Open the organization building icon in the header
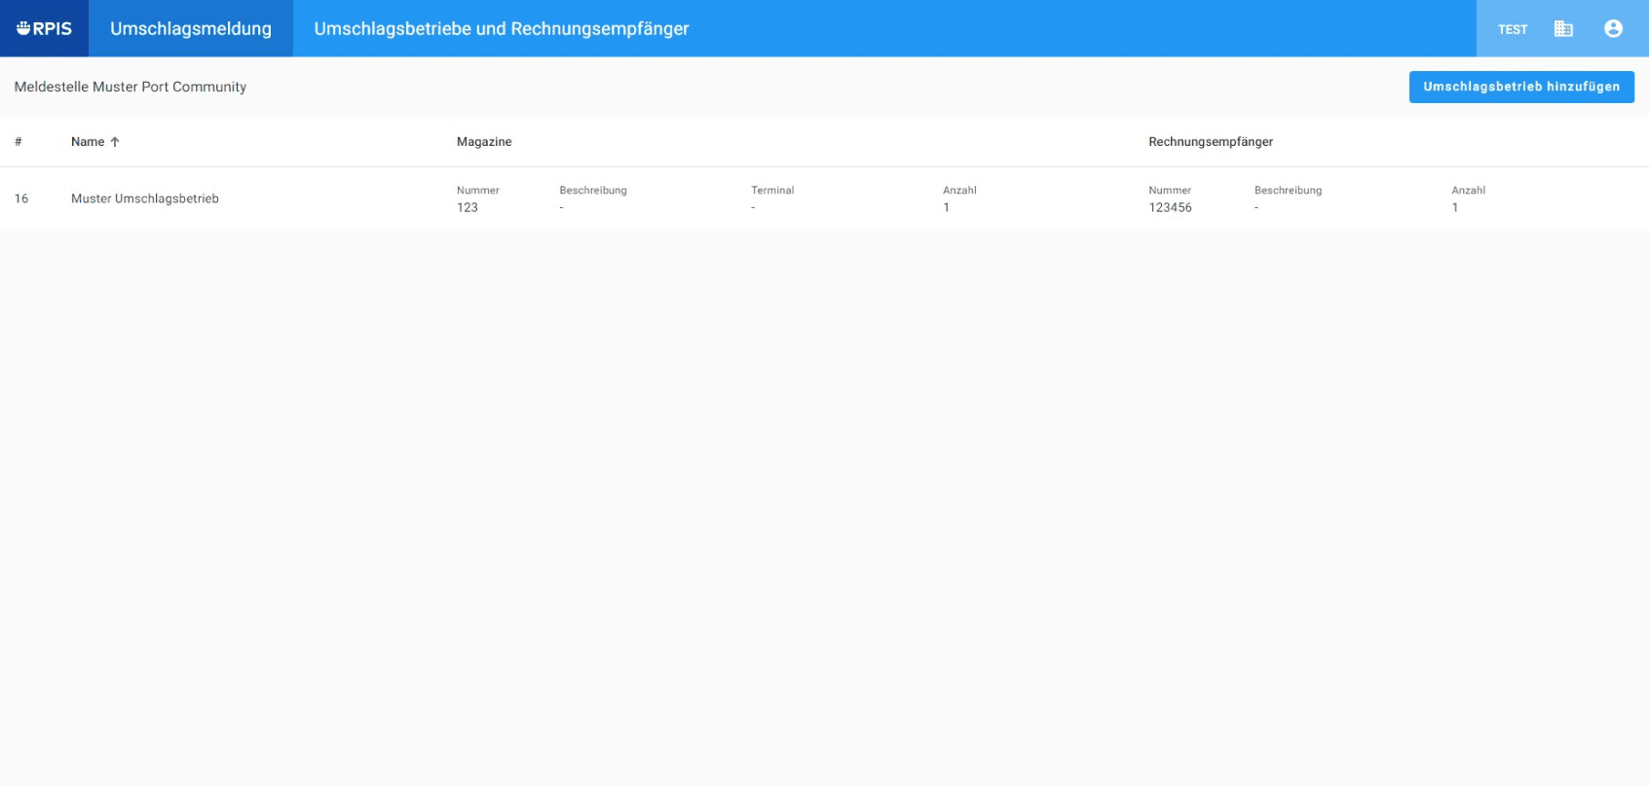 coord(1563,29)
